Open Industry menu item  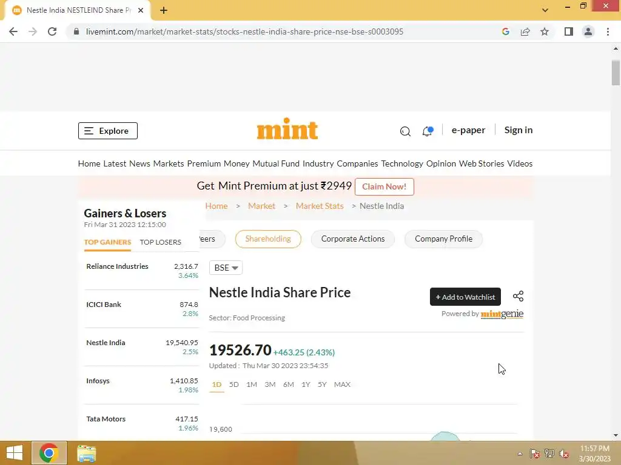click(x=318, y=163)
